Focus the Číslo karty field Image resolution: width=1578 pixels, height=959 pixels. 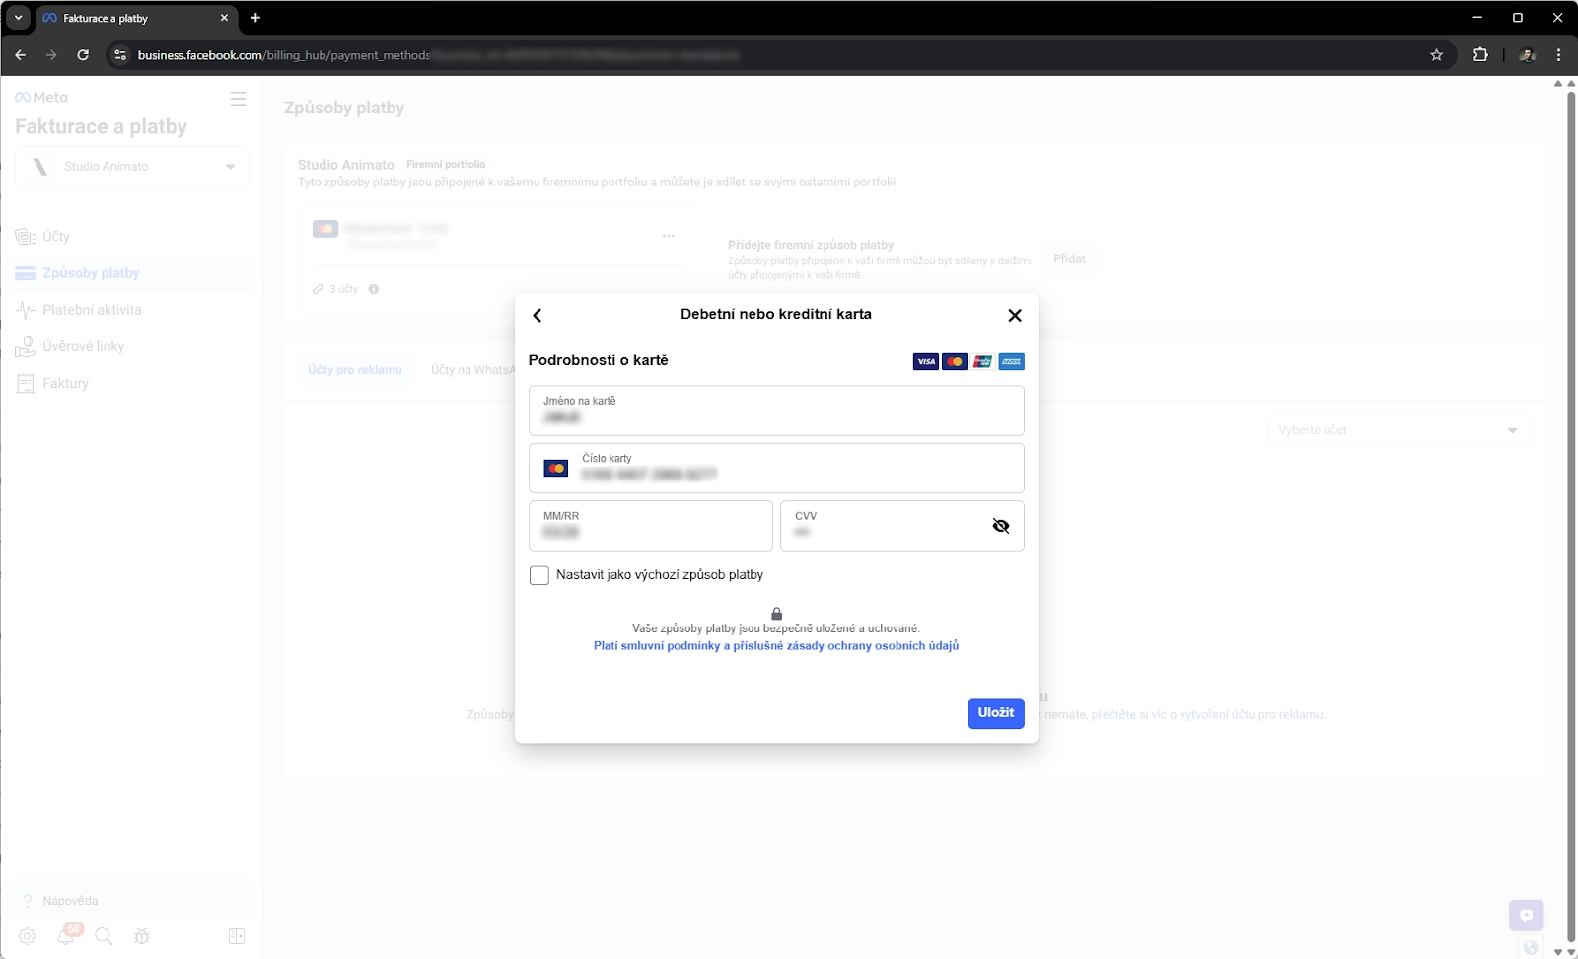[x=776, y=468]
